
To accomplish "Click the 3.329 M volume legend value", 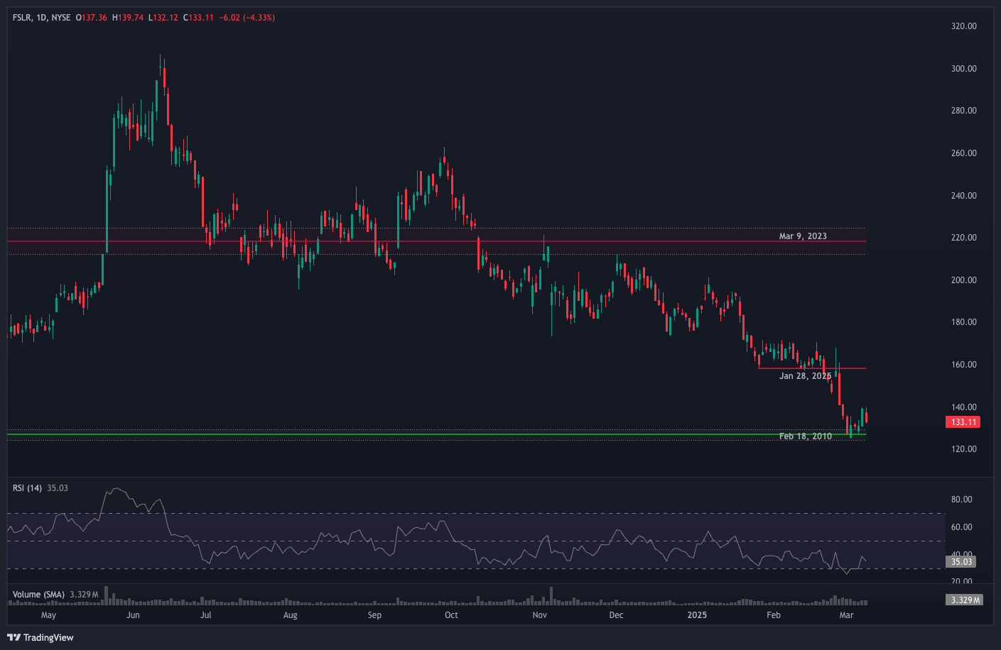I will pos(84,595).
